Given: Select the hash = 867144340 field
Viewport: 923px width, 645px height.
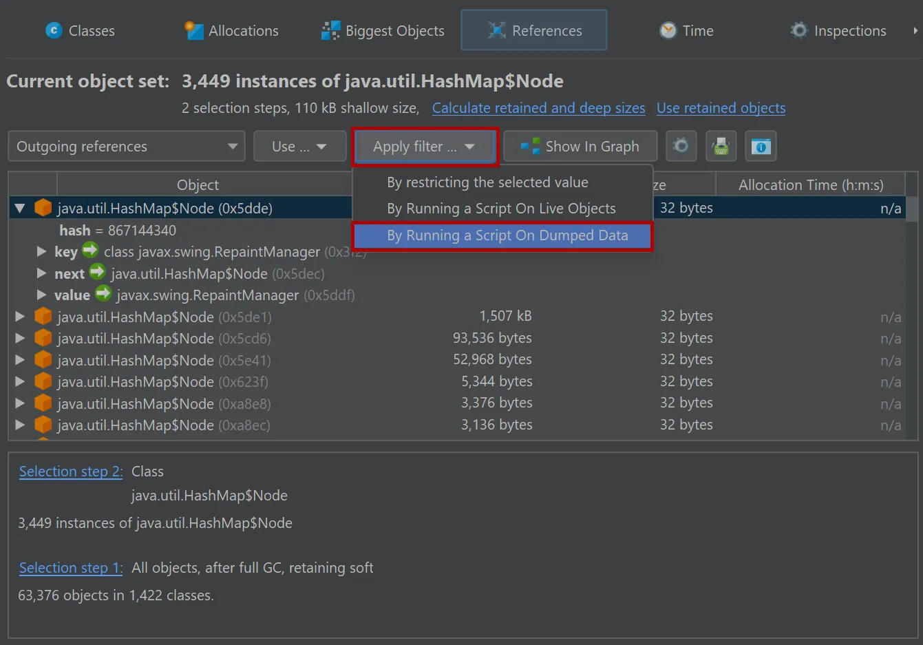Looking at the screenshot, I should (118, 231).
